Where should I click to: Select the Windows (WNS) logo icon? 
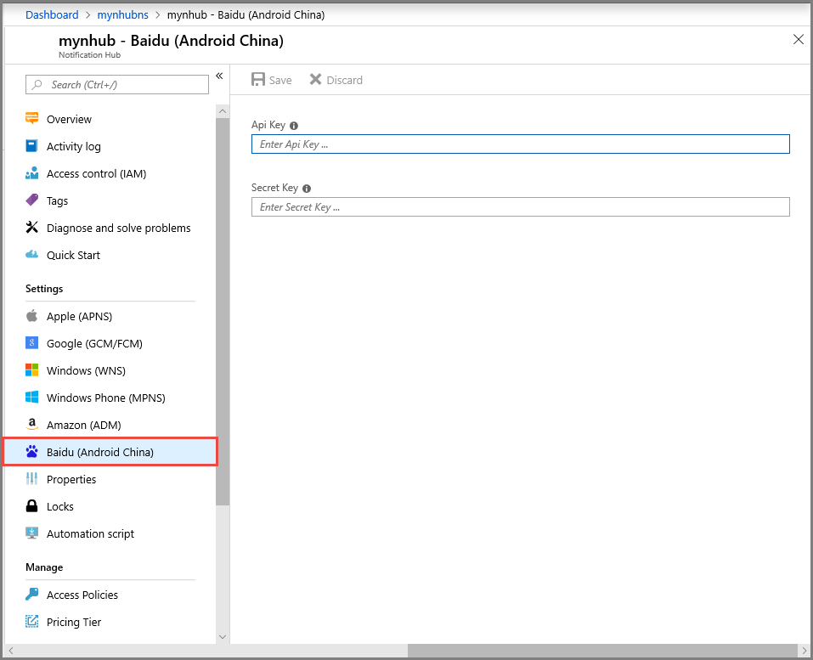[32, 370]
